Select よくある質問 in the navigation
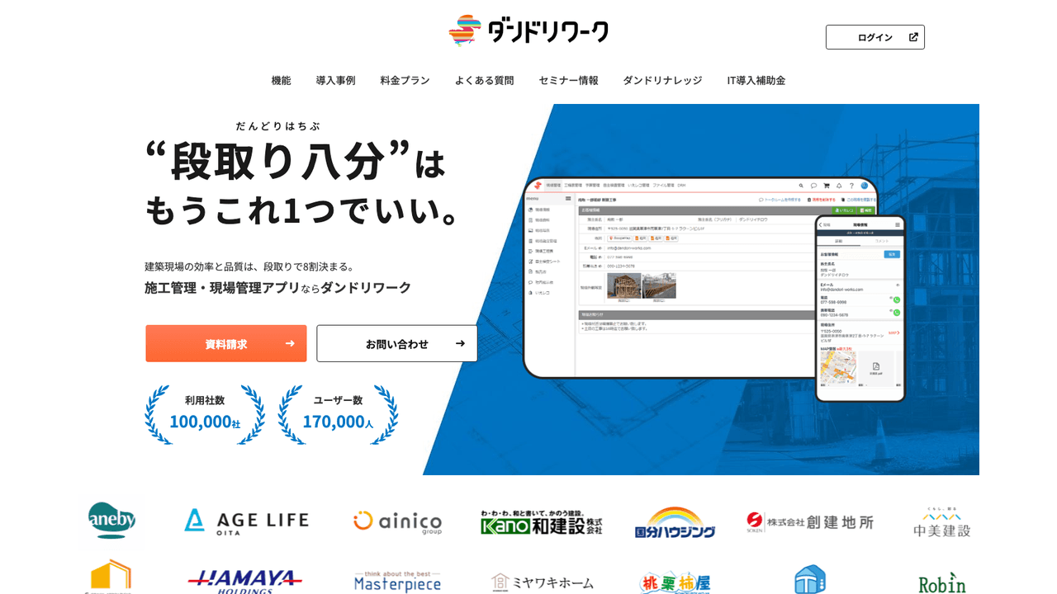The width and height of the screenshot is (1057, 594). point(484,80)
